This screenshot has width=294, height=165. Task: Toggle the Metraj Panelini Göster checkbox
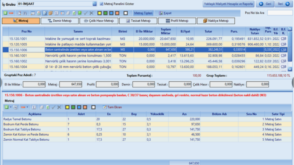click(x=102, y=4)
